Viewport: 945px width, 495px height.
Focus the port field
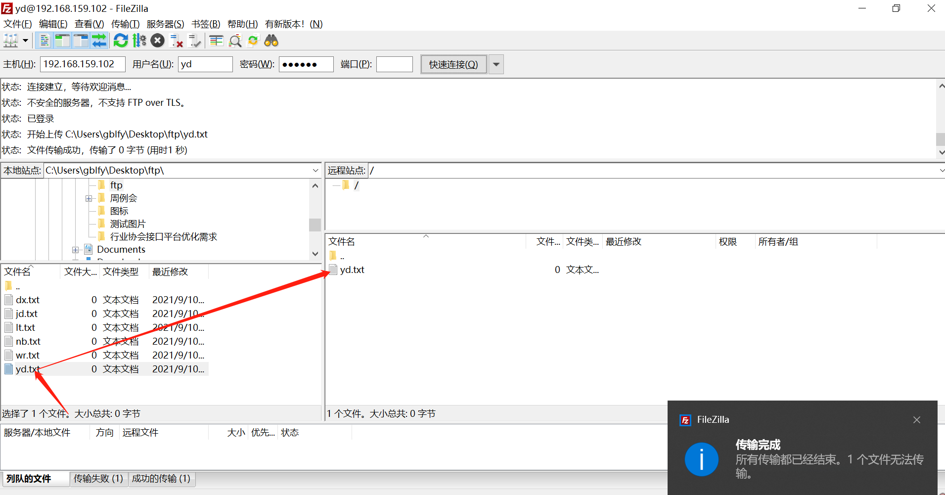click(x=395, y=64)
